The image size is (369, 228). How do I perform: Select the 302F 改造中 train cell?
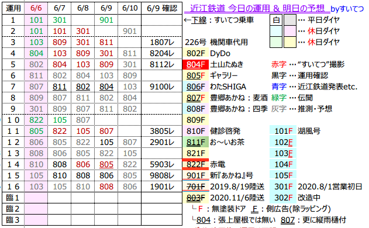coord(283,198)
